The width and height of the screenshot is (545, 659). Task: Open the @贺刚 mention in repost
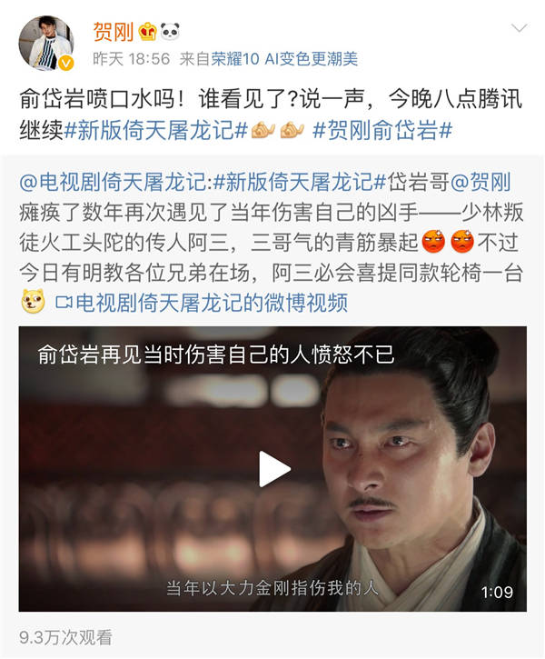pos(481,183)
